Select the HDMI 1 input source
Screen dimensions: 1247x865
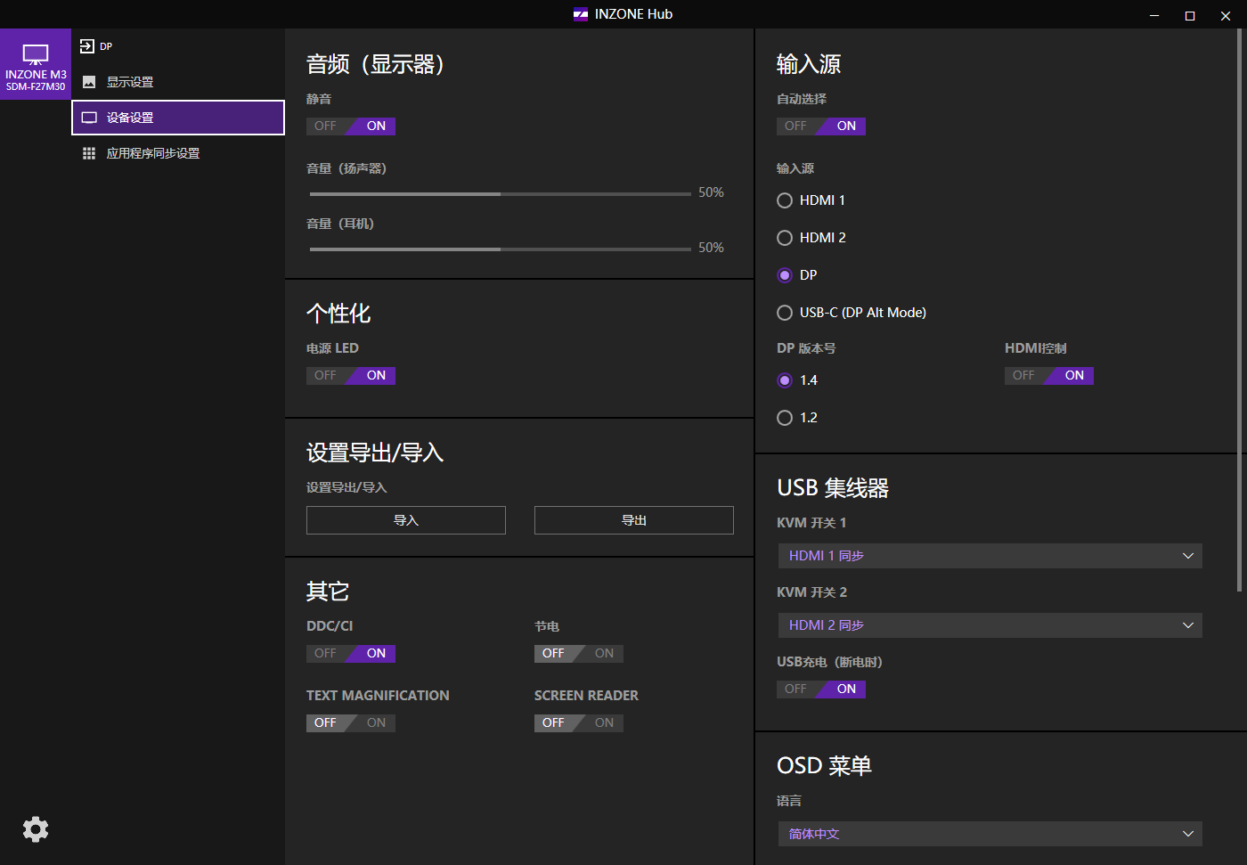[x=785, y=200]
